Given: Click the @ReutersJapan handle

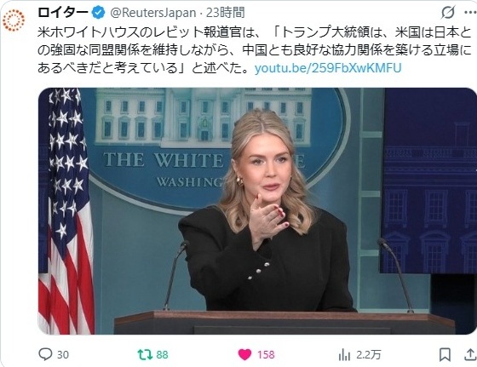Looking at the screenshot, I should (x=153, y=13).
